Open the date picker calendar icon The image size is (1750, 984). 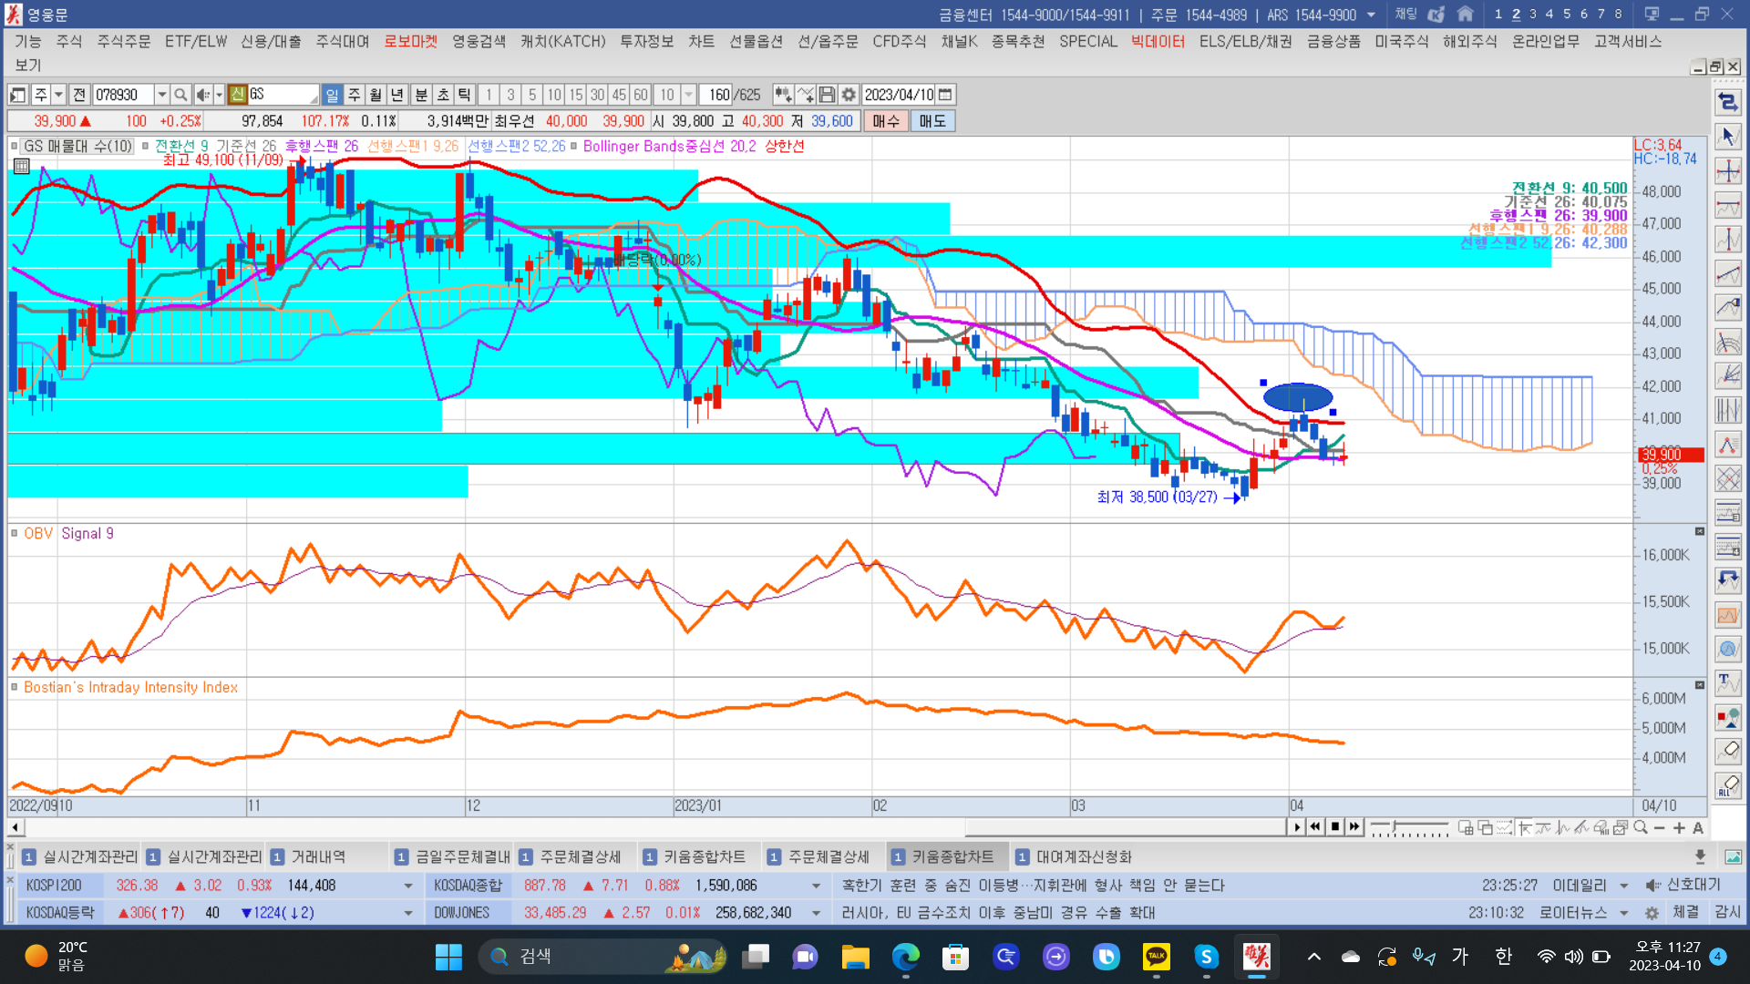(x=945, y=95)
